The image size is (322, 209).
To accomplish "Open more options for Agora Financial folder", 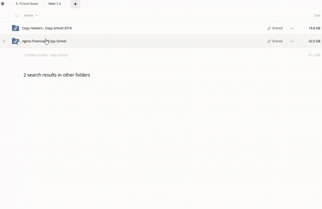I will (291, 41).
